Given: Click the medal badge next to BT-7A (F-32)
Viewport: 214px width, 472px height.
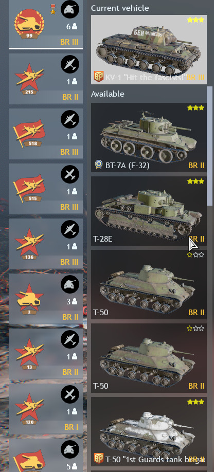Looking at the screenshot, I should (98, 165).
